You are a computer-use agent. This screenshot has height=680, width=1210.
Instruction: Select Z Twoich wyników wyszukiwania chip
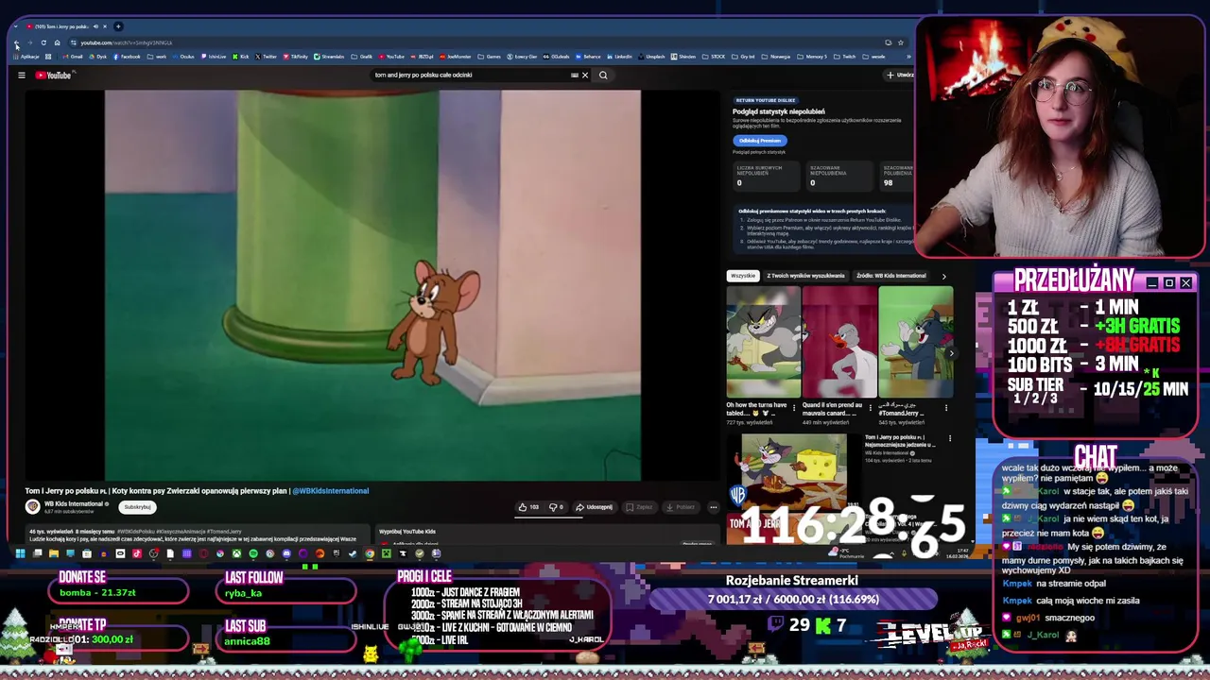tap(805, 276)
